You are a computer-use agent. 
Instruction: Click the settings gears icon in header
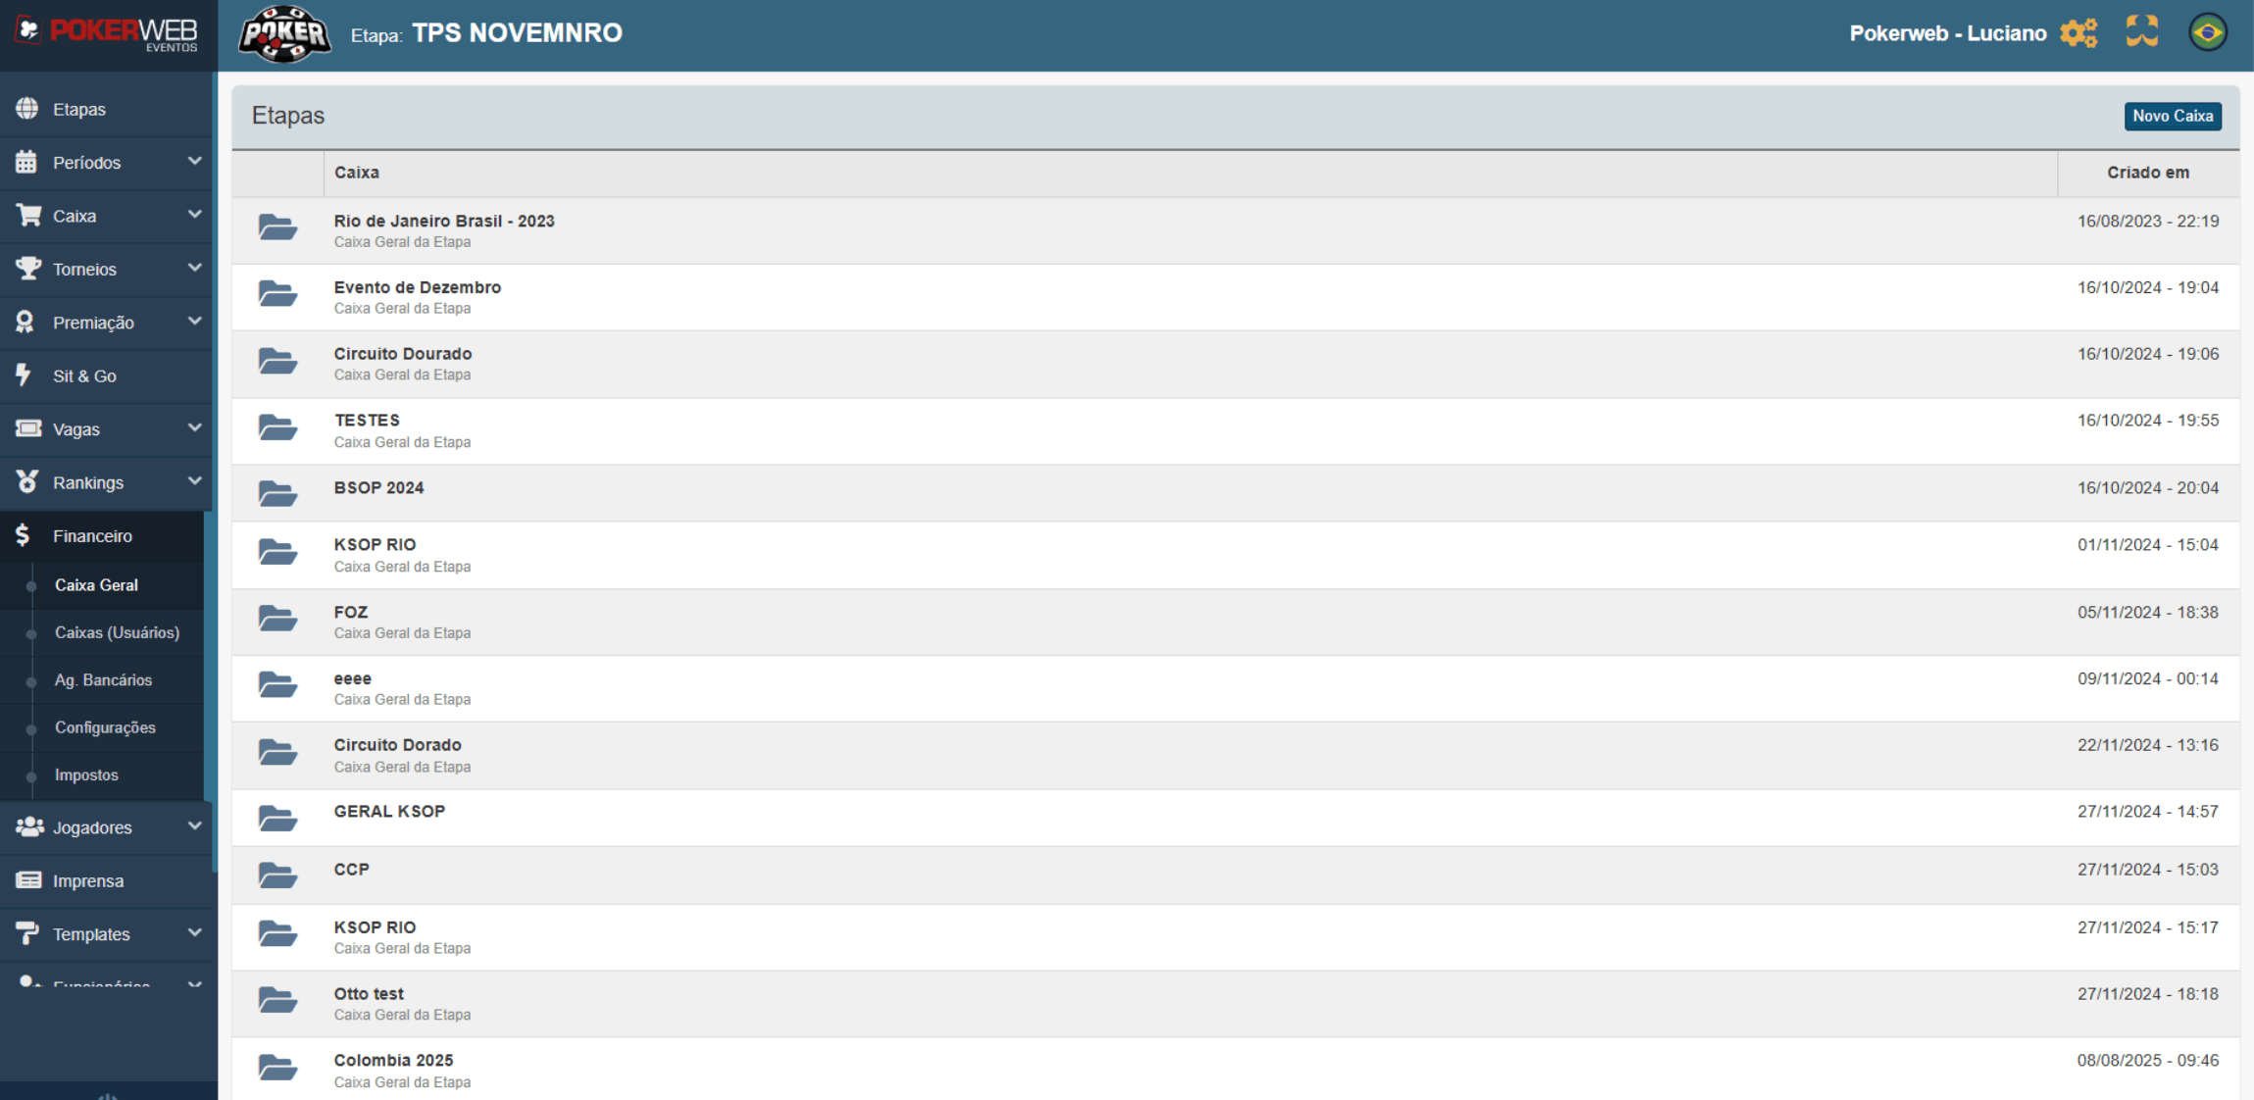click(2079, 33)
